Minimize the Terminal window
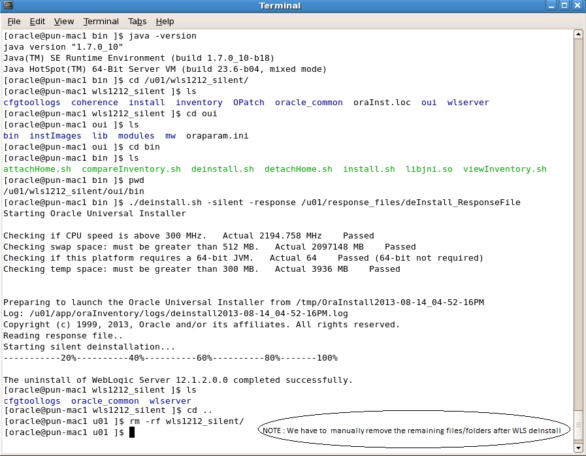The width and height of the screenshot is (586, 456). coord(551,6)
